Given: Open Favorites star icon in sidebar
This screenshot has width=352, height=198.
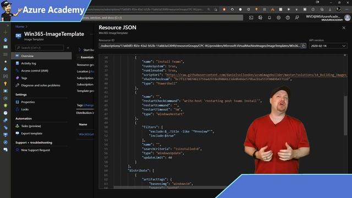Looking at the screenshot, I should [x=5, y=62].
